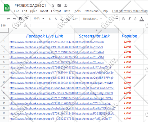148x122 pixels.
Task: Toggle italic formatting
Action: tap(129, 19)
